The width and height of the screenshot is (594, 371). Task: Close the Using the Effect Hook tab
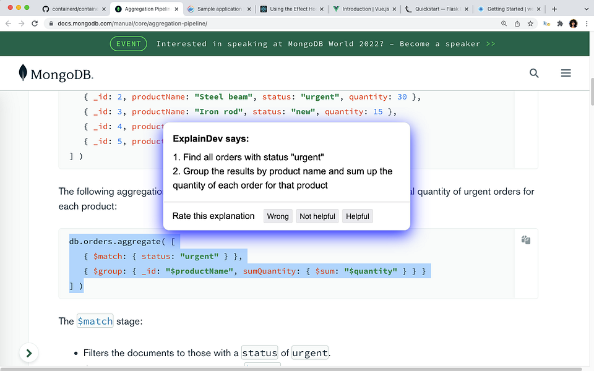(x=322, y=9)
